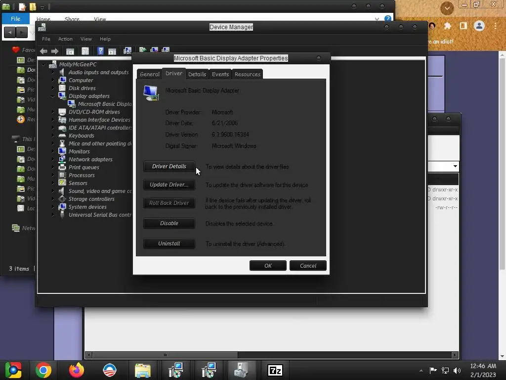
Task: Click Cancel in the Properties dialog
Action: [x=308, y=266]
